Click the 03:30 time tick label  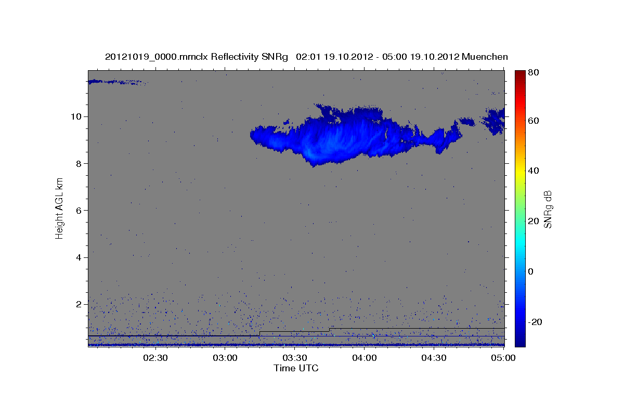tap(295, 358)
